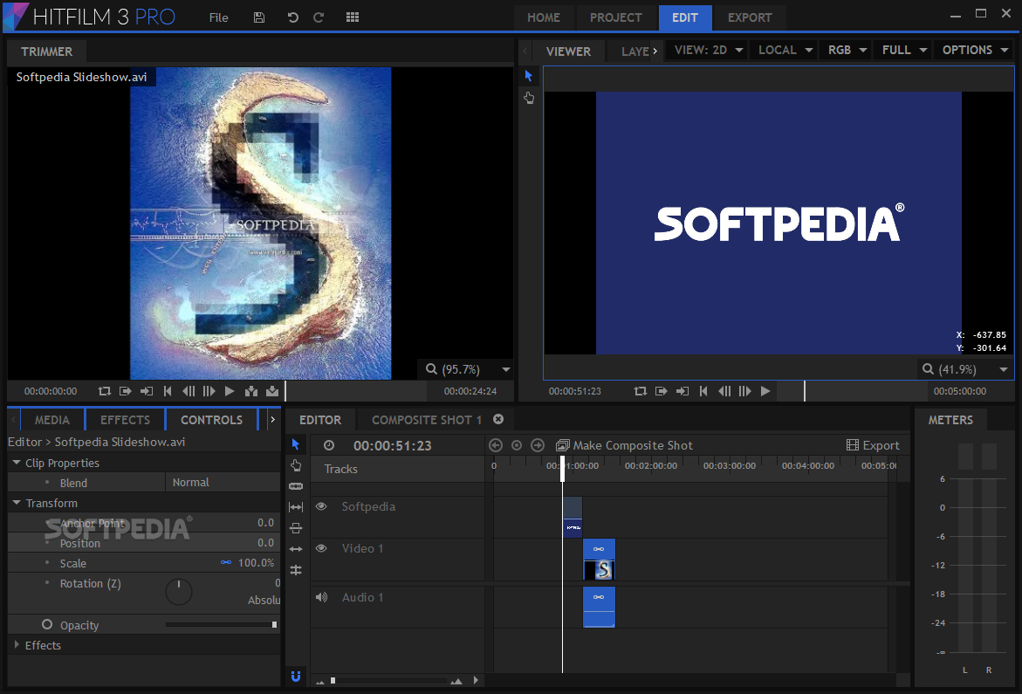The width and height of the screenshot is (1022, 694).
Task: Select the Slice tool in the Editor
Action: [x=296, y=486]
